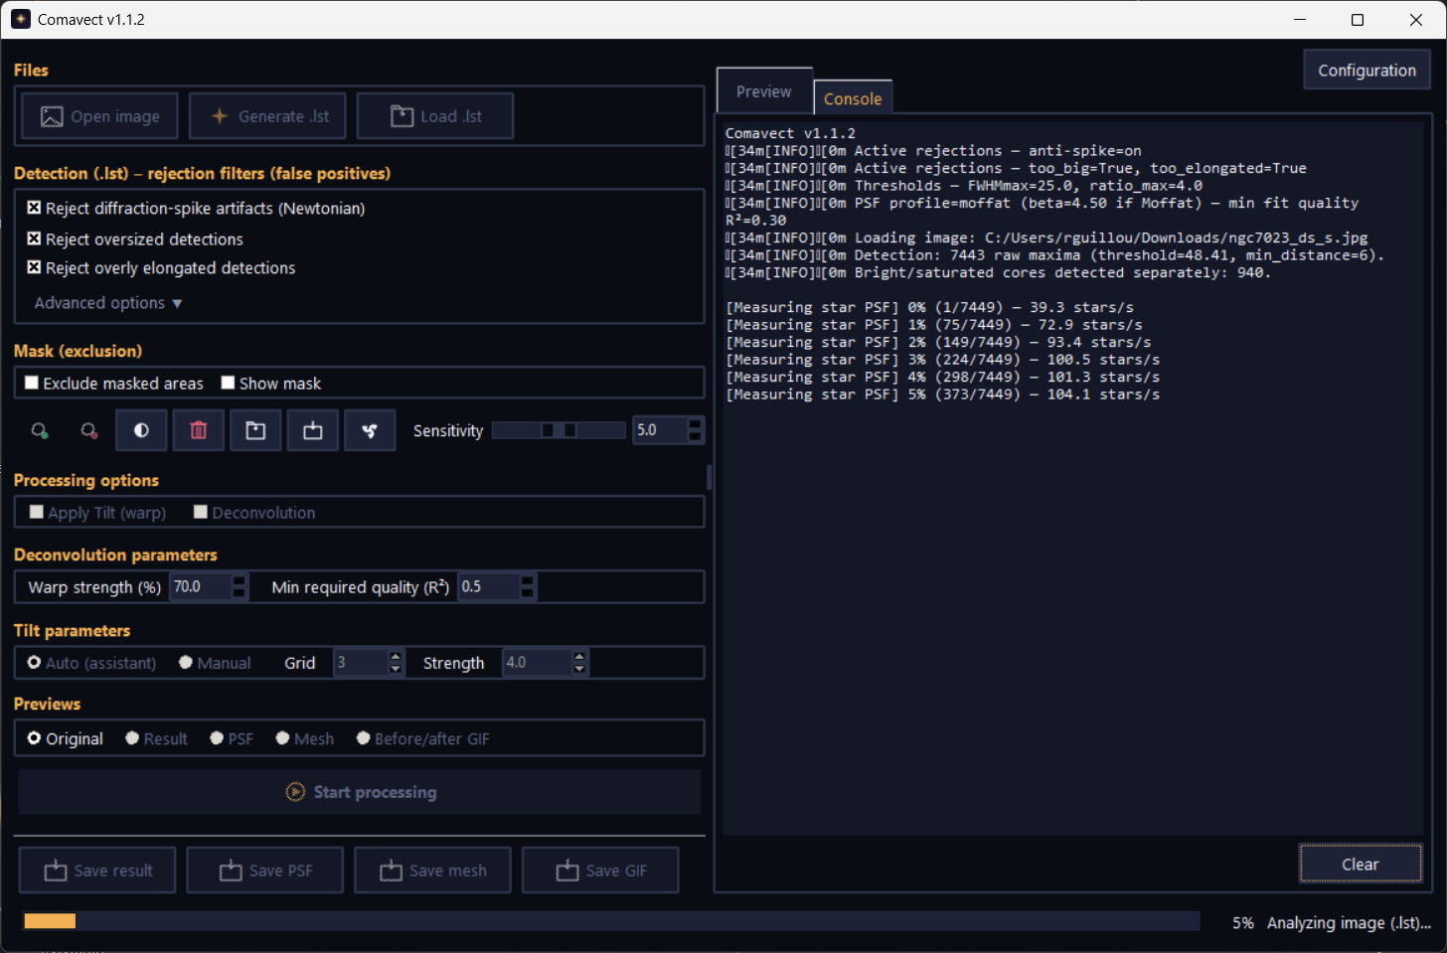
Task: Open the Configuration panel
Action: (x=1367, y=71)
